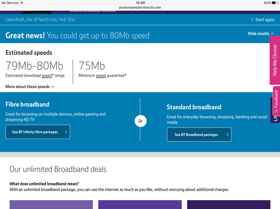Click the Or divider circle
This screenshot has height=209, width=280.
(x=140, y=121)
